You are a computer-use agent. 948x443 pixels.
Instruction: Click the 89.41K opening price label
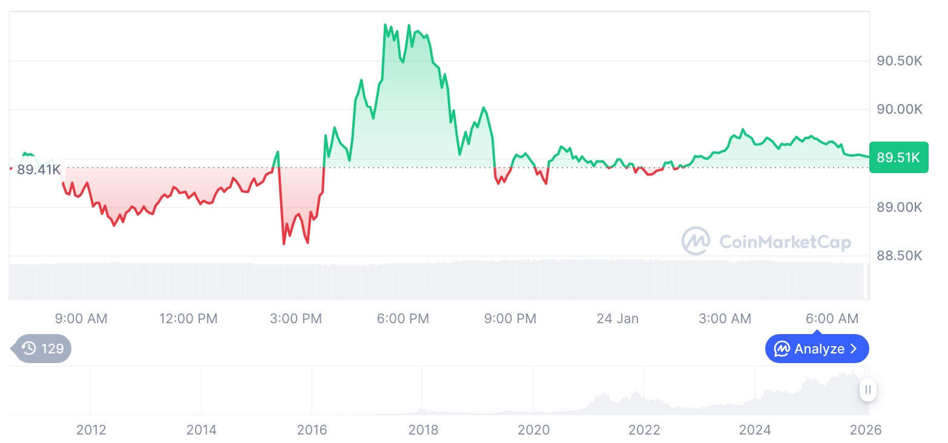(x=39, y=169)
